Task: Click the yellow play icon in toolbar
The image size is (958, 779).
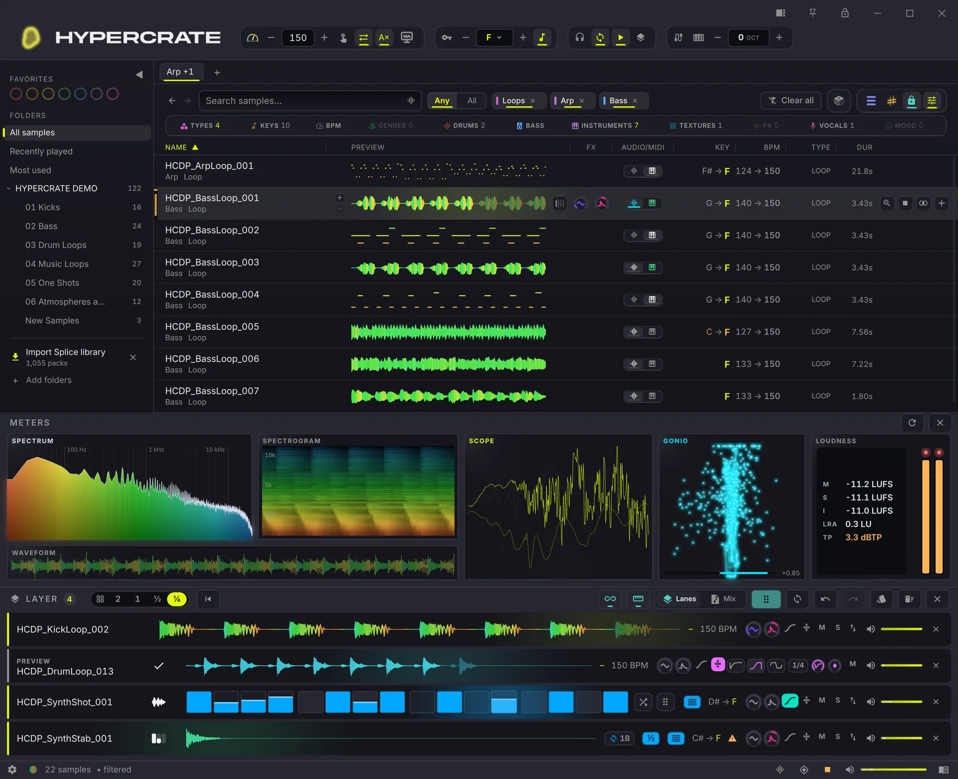Action: coord(621,38)
